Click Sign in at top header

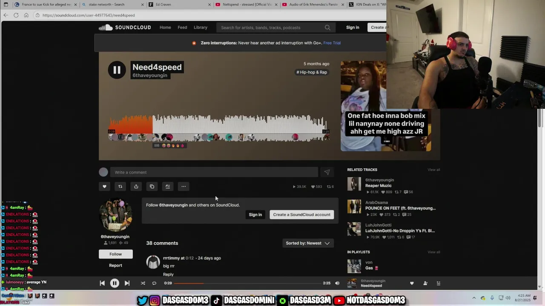tap(353, 28)
